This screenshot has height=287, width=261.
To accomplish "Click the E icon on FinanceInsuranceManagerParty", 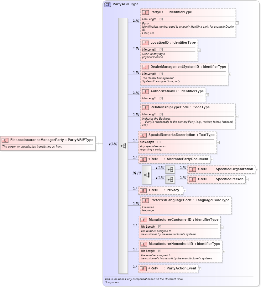I will pyautogui.click(x=5, y=139).
